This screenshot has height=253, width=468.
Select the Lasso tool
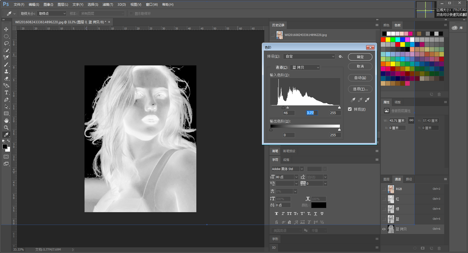[x=6, y=43]
